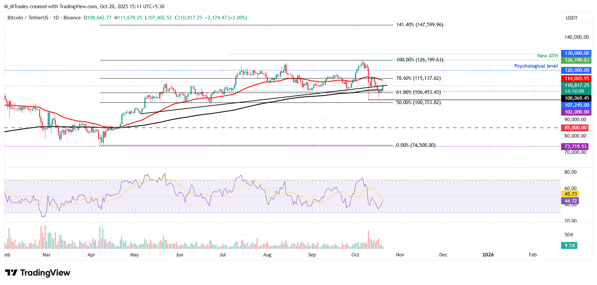Click the red 85,000.00 support level label
The height and width of the screenshot is (285, 597).
point(575,128)
